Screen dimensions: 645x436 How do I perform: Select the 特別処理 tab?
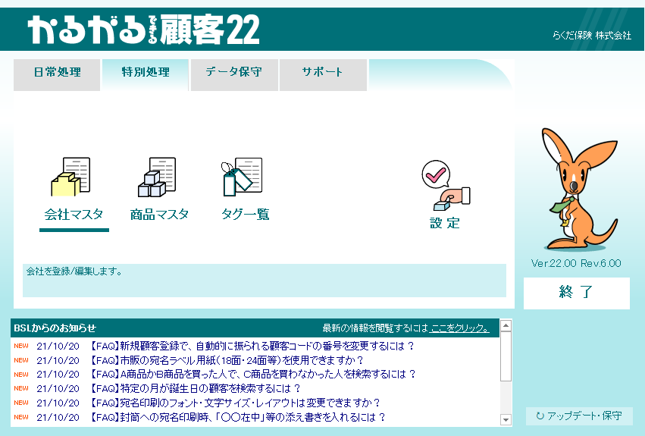coord(146,74)
